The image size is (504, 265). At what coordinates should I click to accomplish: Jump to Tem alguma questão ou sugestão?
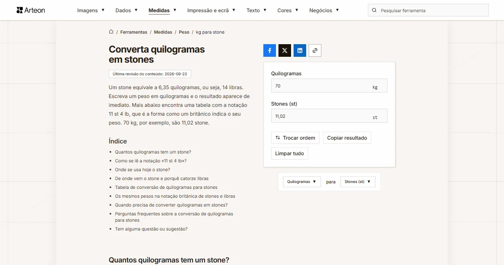point(151,229)
